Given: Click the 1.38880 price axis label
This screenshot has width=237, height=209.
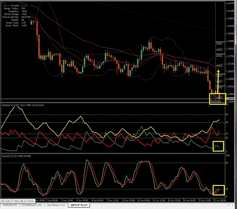Looking at the screenshot, I should click(x=230, y=41).
